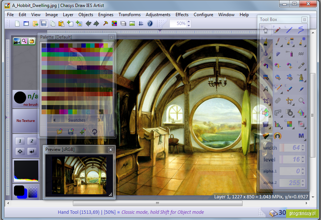321x220 pixels.
Task: Click the image thumbnail in Preview panel
Action: (x=79, y=175)
